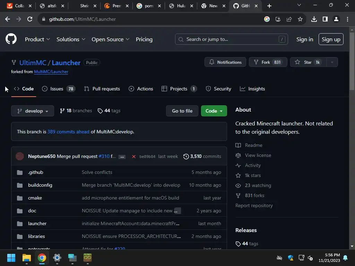This screenshot has height=266, width=355.
Task: Open the Security tab
Action: click(x=218, y=89)
